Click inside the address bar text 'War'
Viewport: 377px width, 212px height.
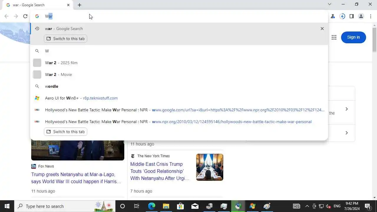pyautogui.click(x=49, y=16)
